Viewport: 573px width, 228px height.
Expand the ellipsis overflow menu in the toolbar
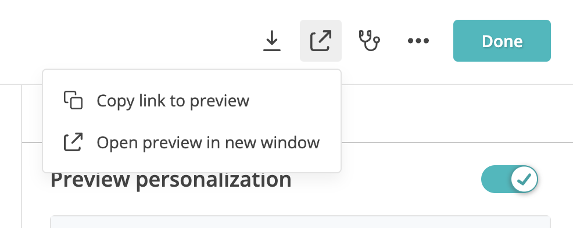pyautogui.click(x=418, y=41)
